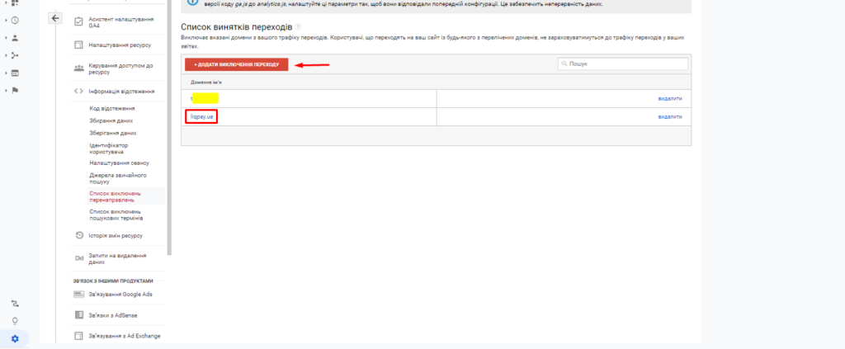Click the info icon in the top notice
Viewport: 845px width, 349px height.
[192, 2]
